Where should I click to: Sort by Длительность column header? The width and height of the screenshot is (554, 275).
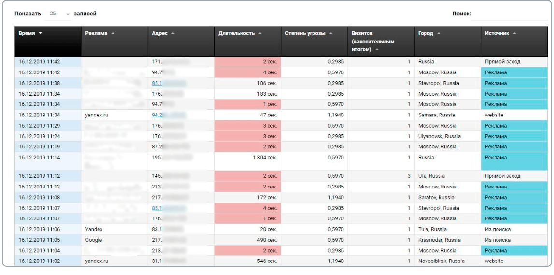point(248,42)
